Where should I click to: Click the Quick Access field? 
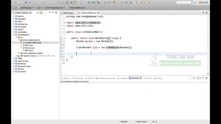184,2
